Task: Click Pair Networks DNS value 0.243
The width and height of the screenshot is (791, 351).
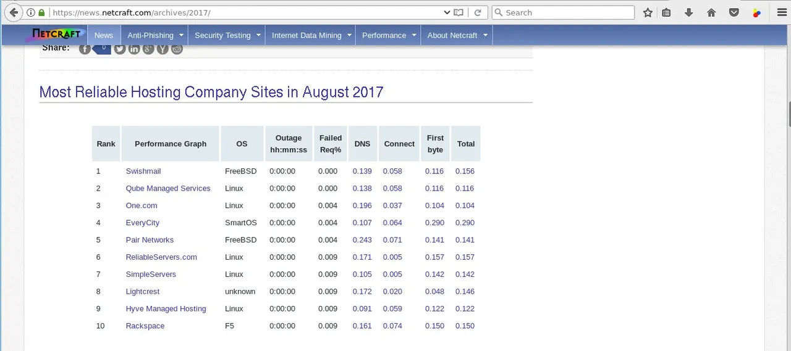Action: [362, 240]
